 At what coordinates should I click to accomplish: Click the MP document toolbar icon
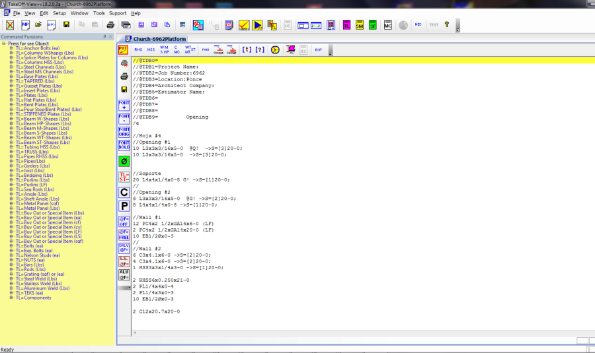pos(25,25)
